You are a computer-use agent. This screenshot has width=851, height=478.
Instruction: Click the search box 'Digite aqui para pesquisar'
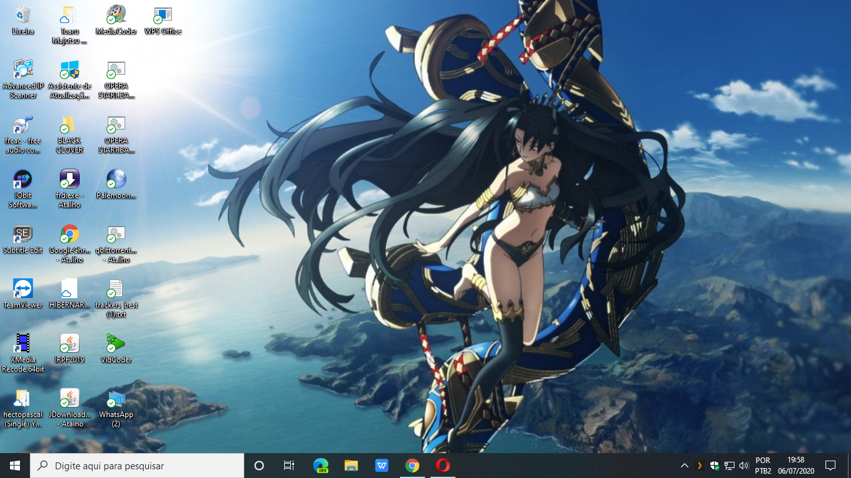[137, 466]
